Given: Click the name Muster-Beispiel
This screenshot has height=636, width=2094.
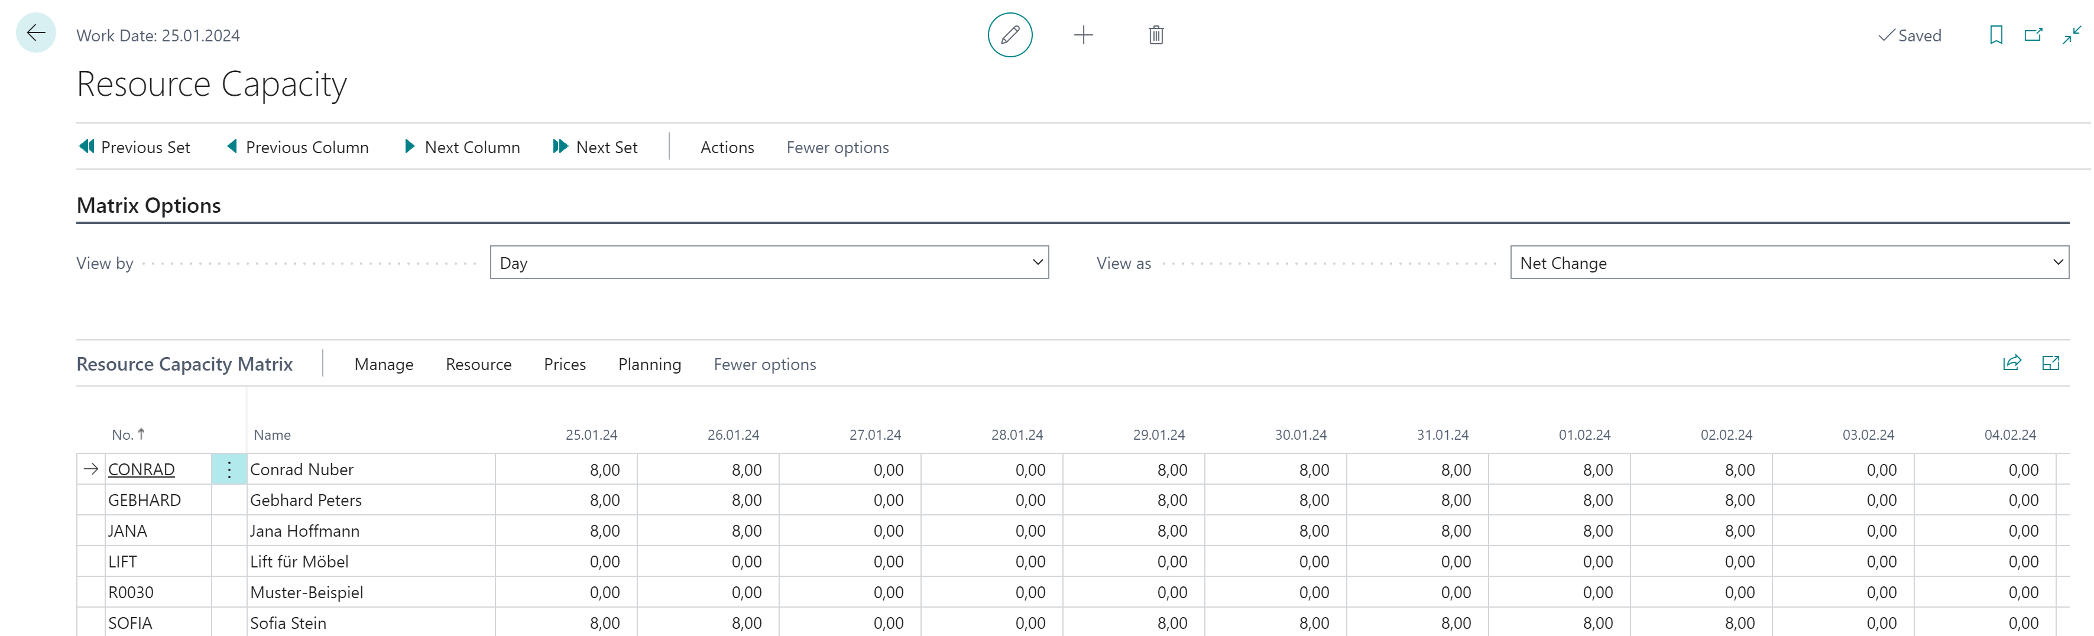Looking at the screenshot, I should pos(306,593).
